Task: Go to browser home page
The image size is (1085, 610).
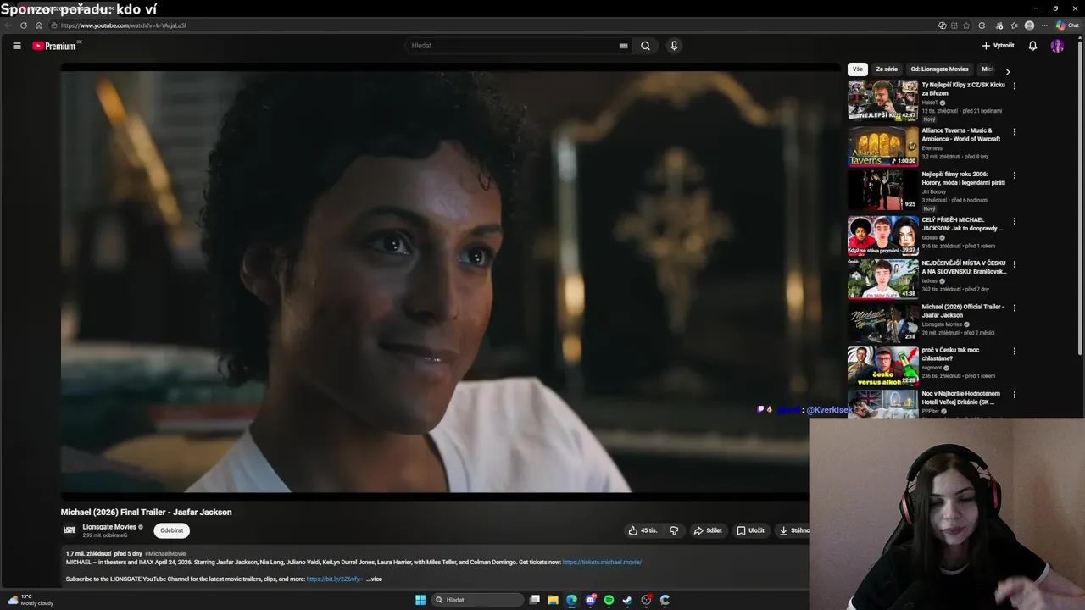Action: [x=39, y=25]
